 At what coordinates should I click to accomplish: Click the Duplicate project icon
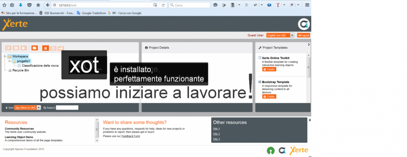tap(53, 48)
